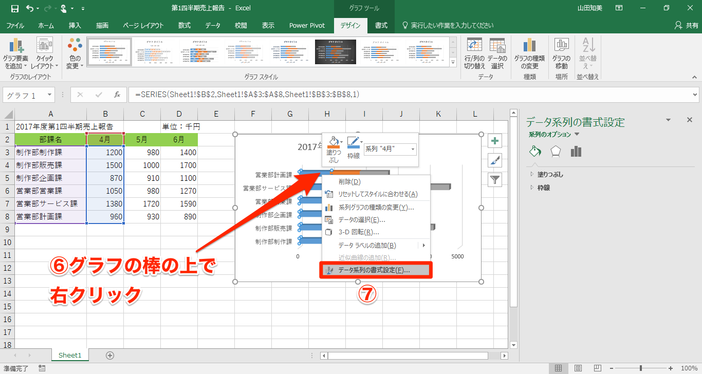Viewport: 702px width, 374px height.
Task: Select the Effects pentagon icon in pane
Action: (556, 152)
